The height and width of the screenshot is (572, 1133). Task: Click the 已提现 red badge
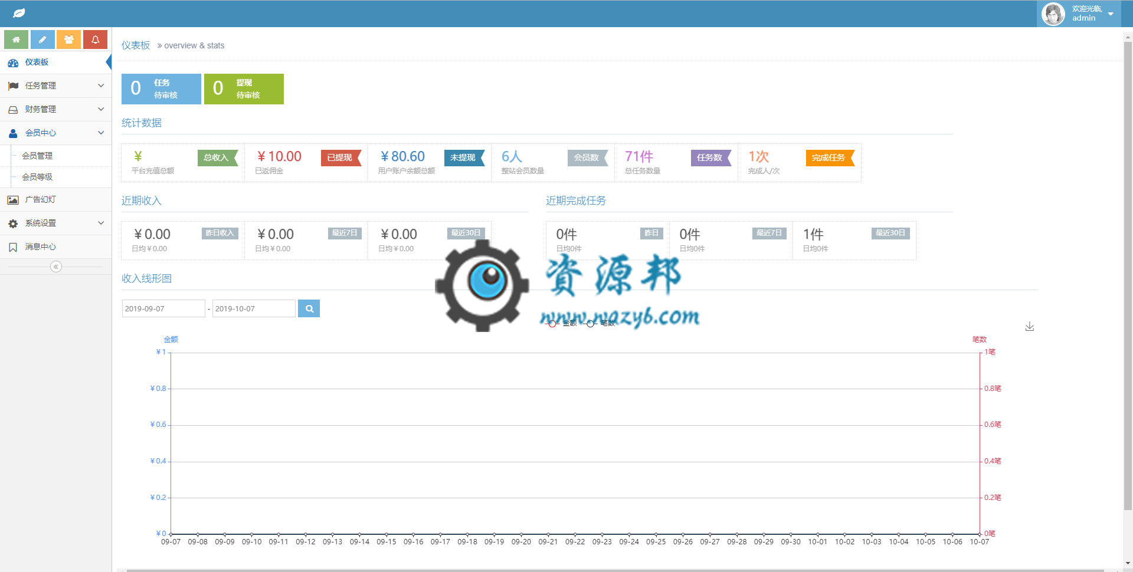pos(340,157)
